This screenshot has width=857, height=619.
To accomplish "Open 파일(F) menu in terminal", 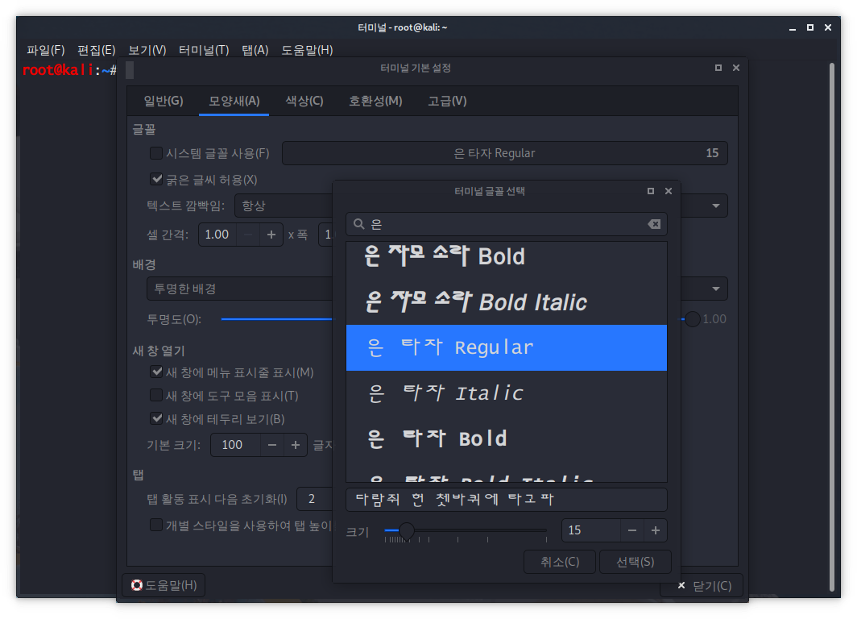I will (x=45, y=50).
